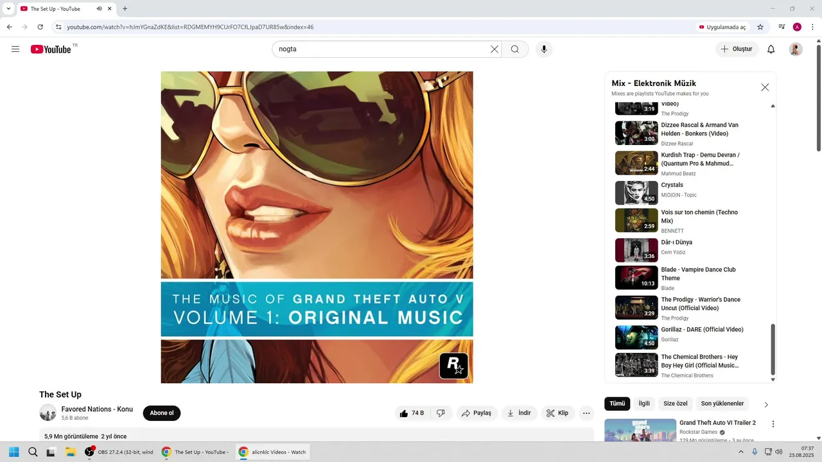The image size is (822, 462).
Task: Open the notifications bell
Action: [771, 49]
